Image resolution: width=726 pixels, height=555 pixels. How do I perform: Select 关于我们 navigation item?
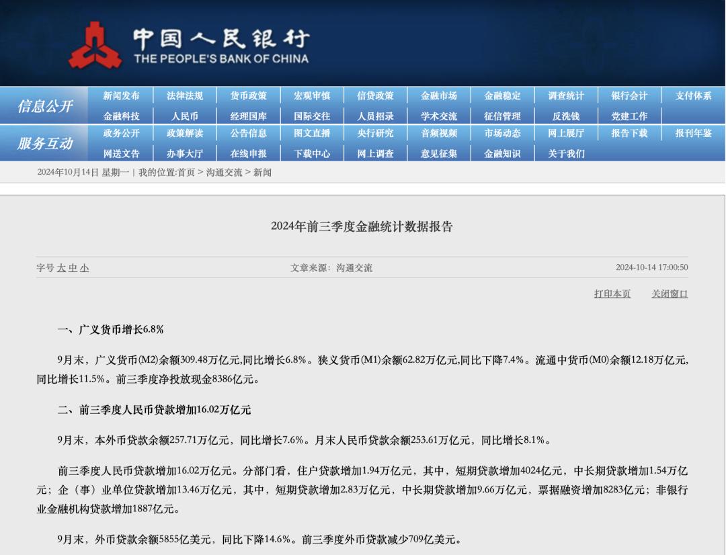pos(566,154)
